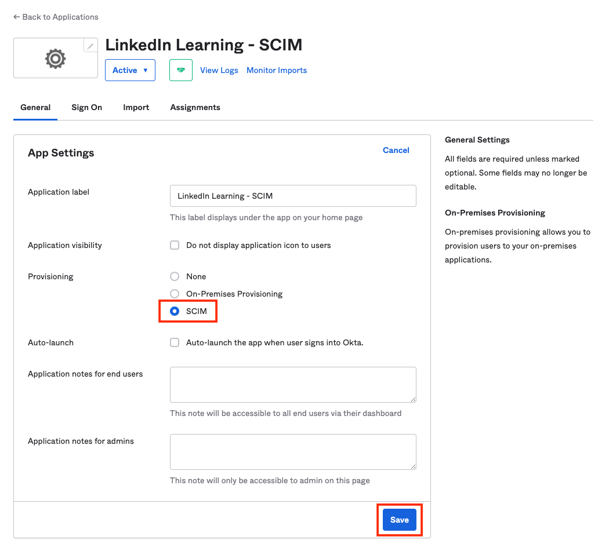Image resolution: width=609 pixels, height=551 pixels.
Task: Select the None provisioning option
Action: coord(175,276)
